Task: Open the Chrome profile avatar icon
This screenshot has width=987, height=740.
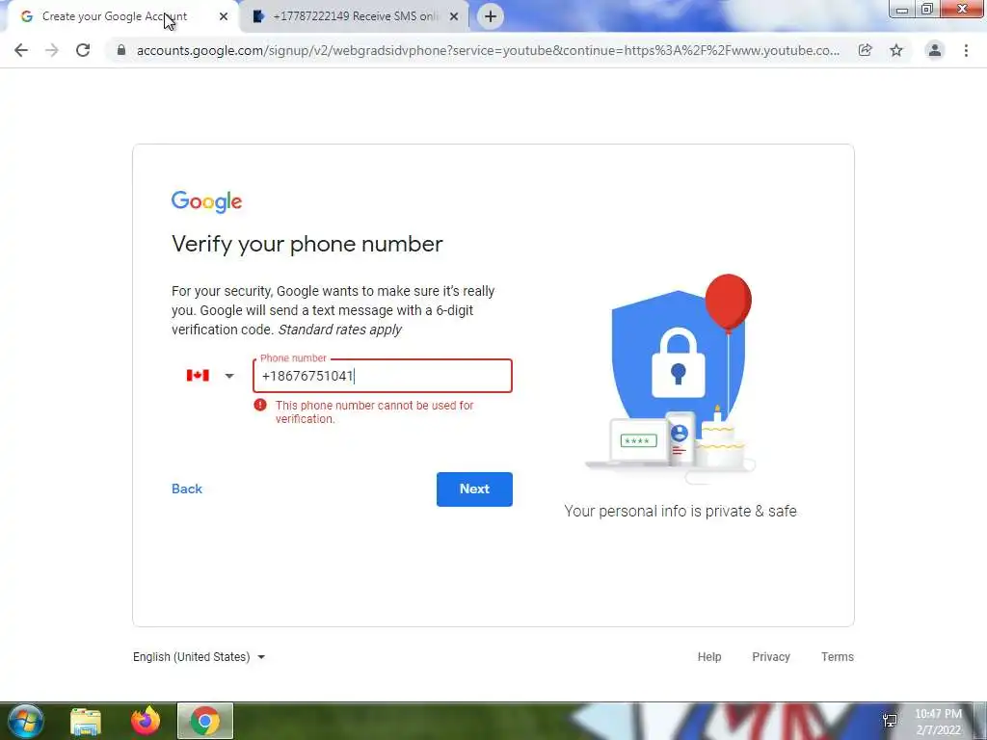Action: (935, 50)
